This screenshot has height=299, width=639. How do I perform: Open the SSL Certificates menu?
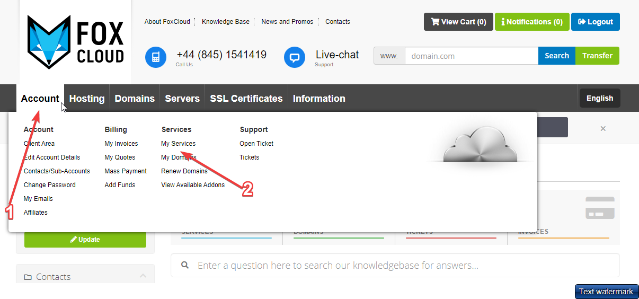(246, 99)
